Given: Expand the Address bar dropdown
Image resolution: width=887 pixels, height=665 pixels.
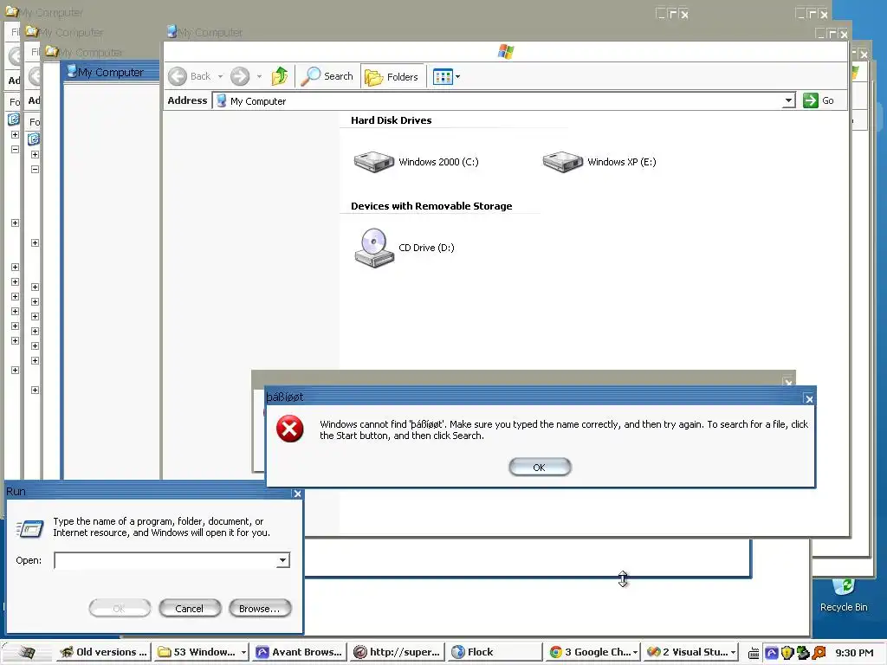Looking at the screenshot, I should point(788,100).
